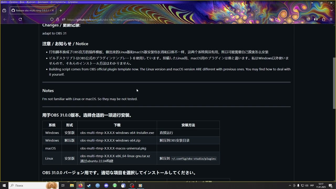The width and height of the screenshot is (336, 189).
Task: Focus the github.com URL address field
Action: point(112,19)
